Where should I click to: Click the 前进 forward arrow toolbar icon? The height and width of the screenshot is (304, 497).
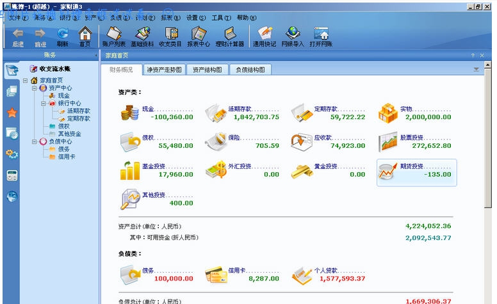point(40,33)
